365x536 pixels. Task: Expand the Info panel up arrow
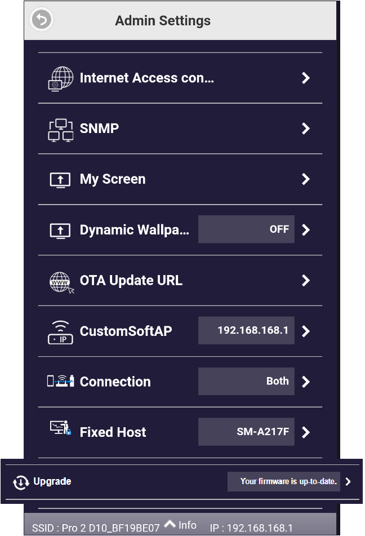tap(170, 524)
